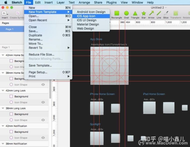Collapse the 42mm Long Look group
This screenshot has width=190, height=147.
tap(3, 91)
